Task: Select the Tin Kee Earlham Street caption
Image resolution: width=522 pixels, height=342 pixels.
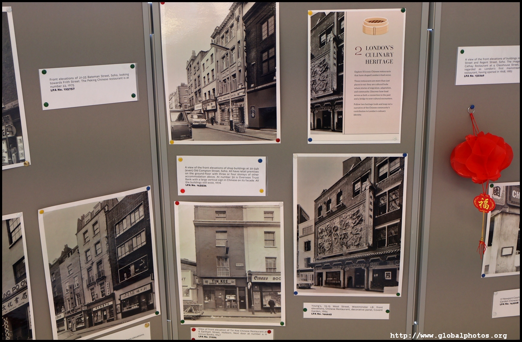Action: 232,333
